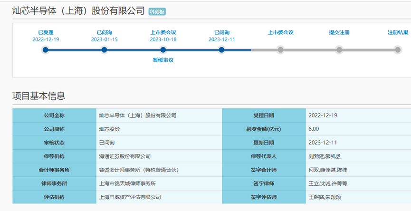Click the gray dot under undated 上市委会议 stage
The height and width of the screenshot is (211, 411).
click(x=280, y=49)
